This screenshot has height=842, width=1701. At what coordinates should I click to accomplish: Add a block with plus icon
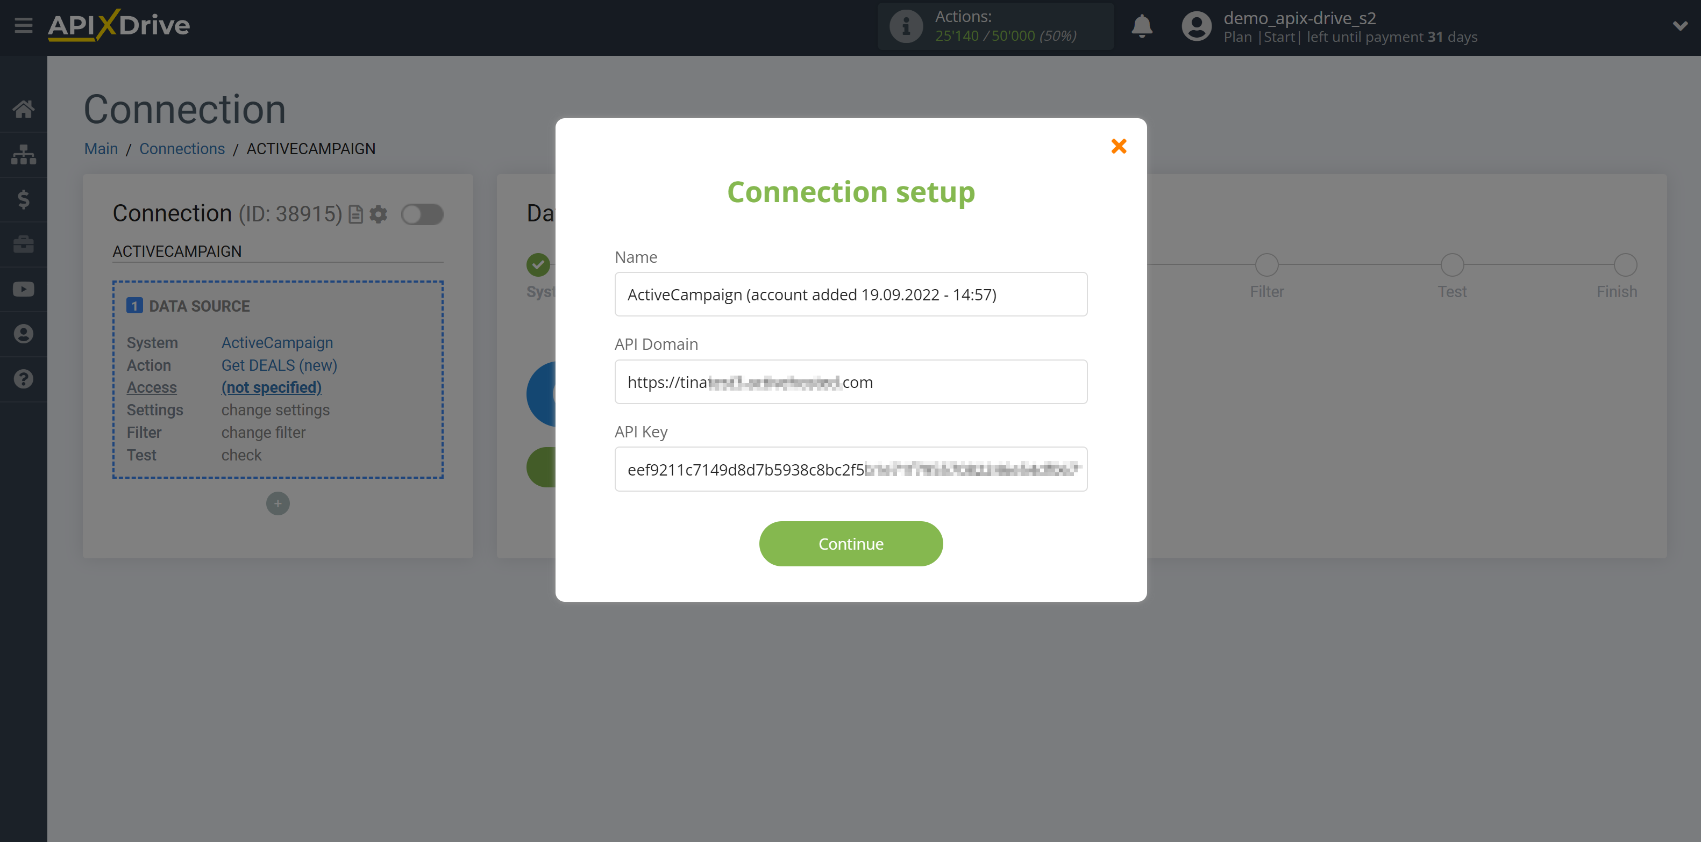point(278,504)
